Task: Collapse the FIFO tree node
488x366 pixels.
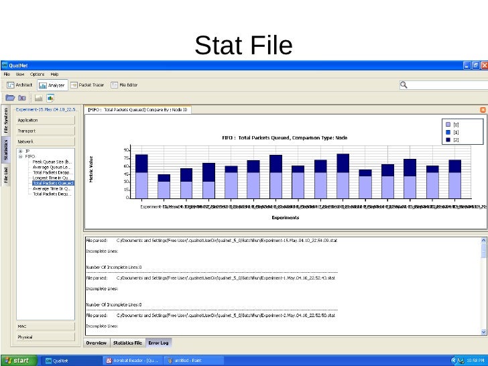Action: point(21,157)
